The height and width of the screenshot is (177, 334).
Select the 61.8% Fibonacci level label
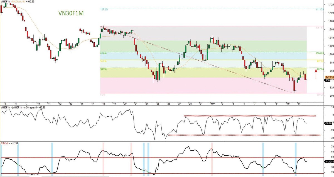103,53
